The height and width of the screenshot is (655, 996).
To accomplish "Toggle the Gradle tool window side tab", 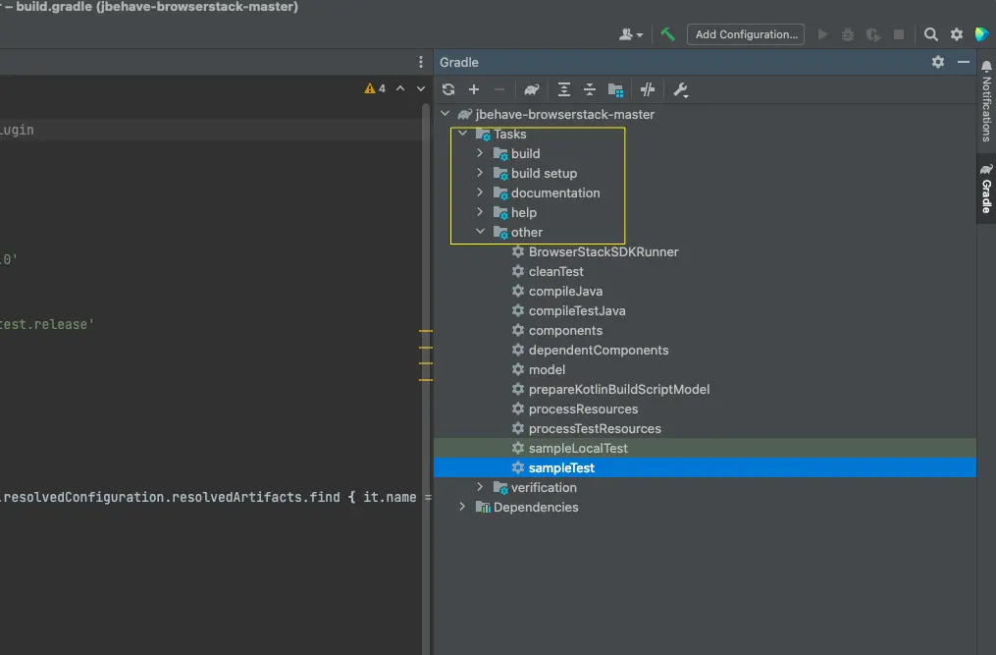I will click(986, 189).
